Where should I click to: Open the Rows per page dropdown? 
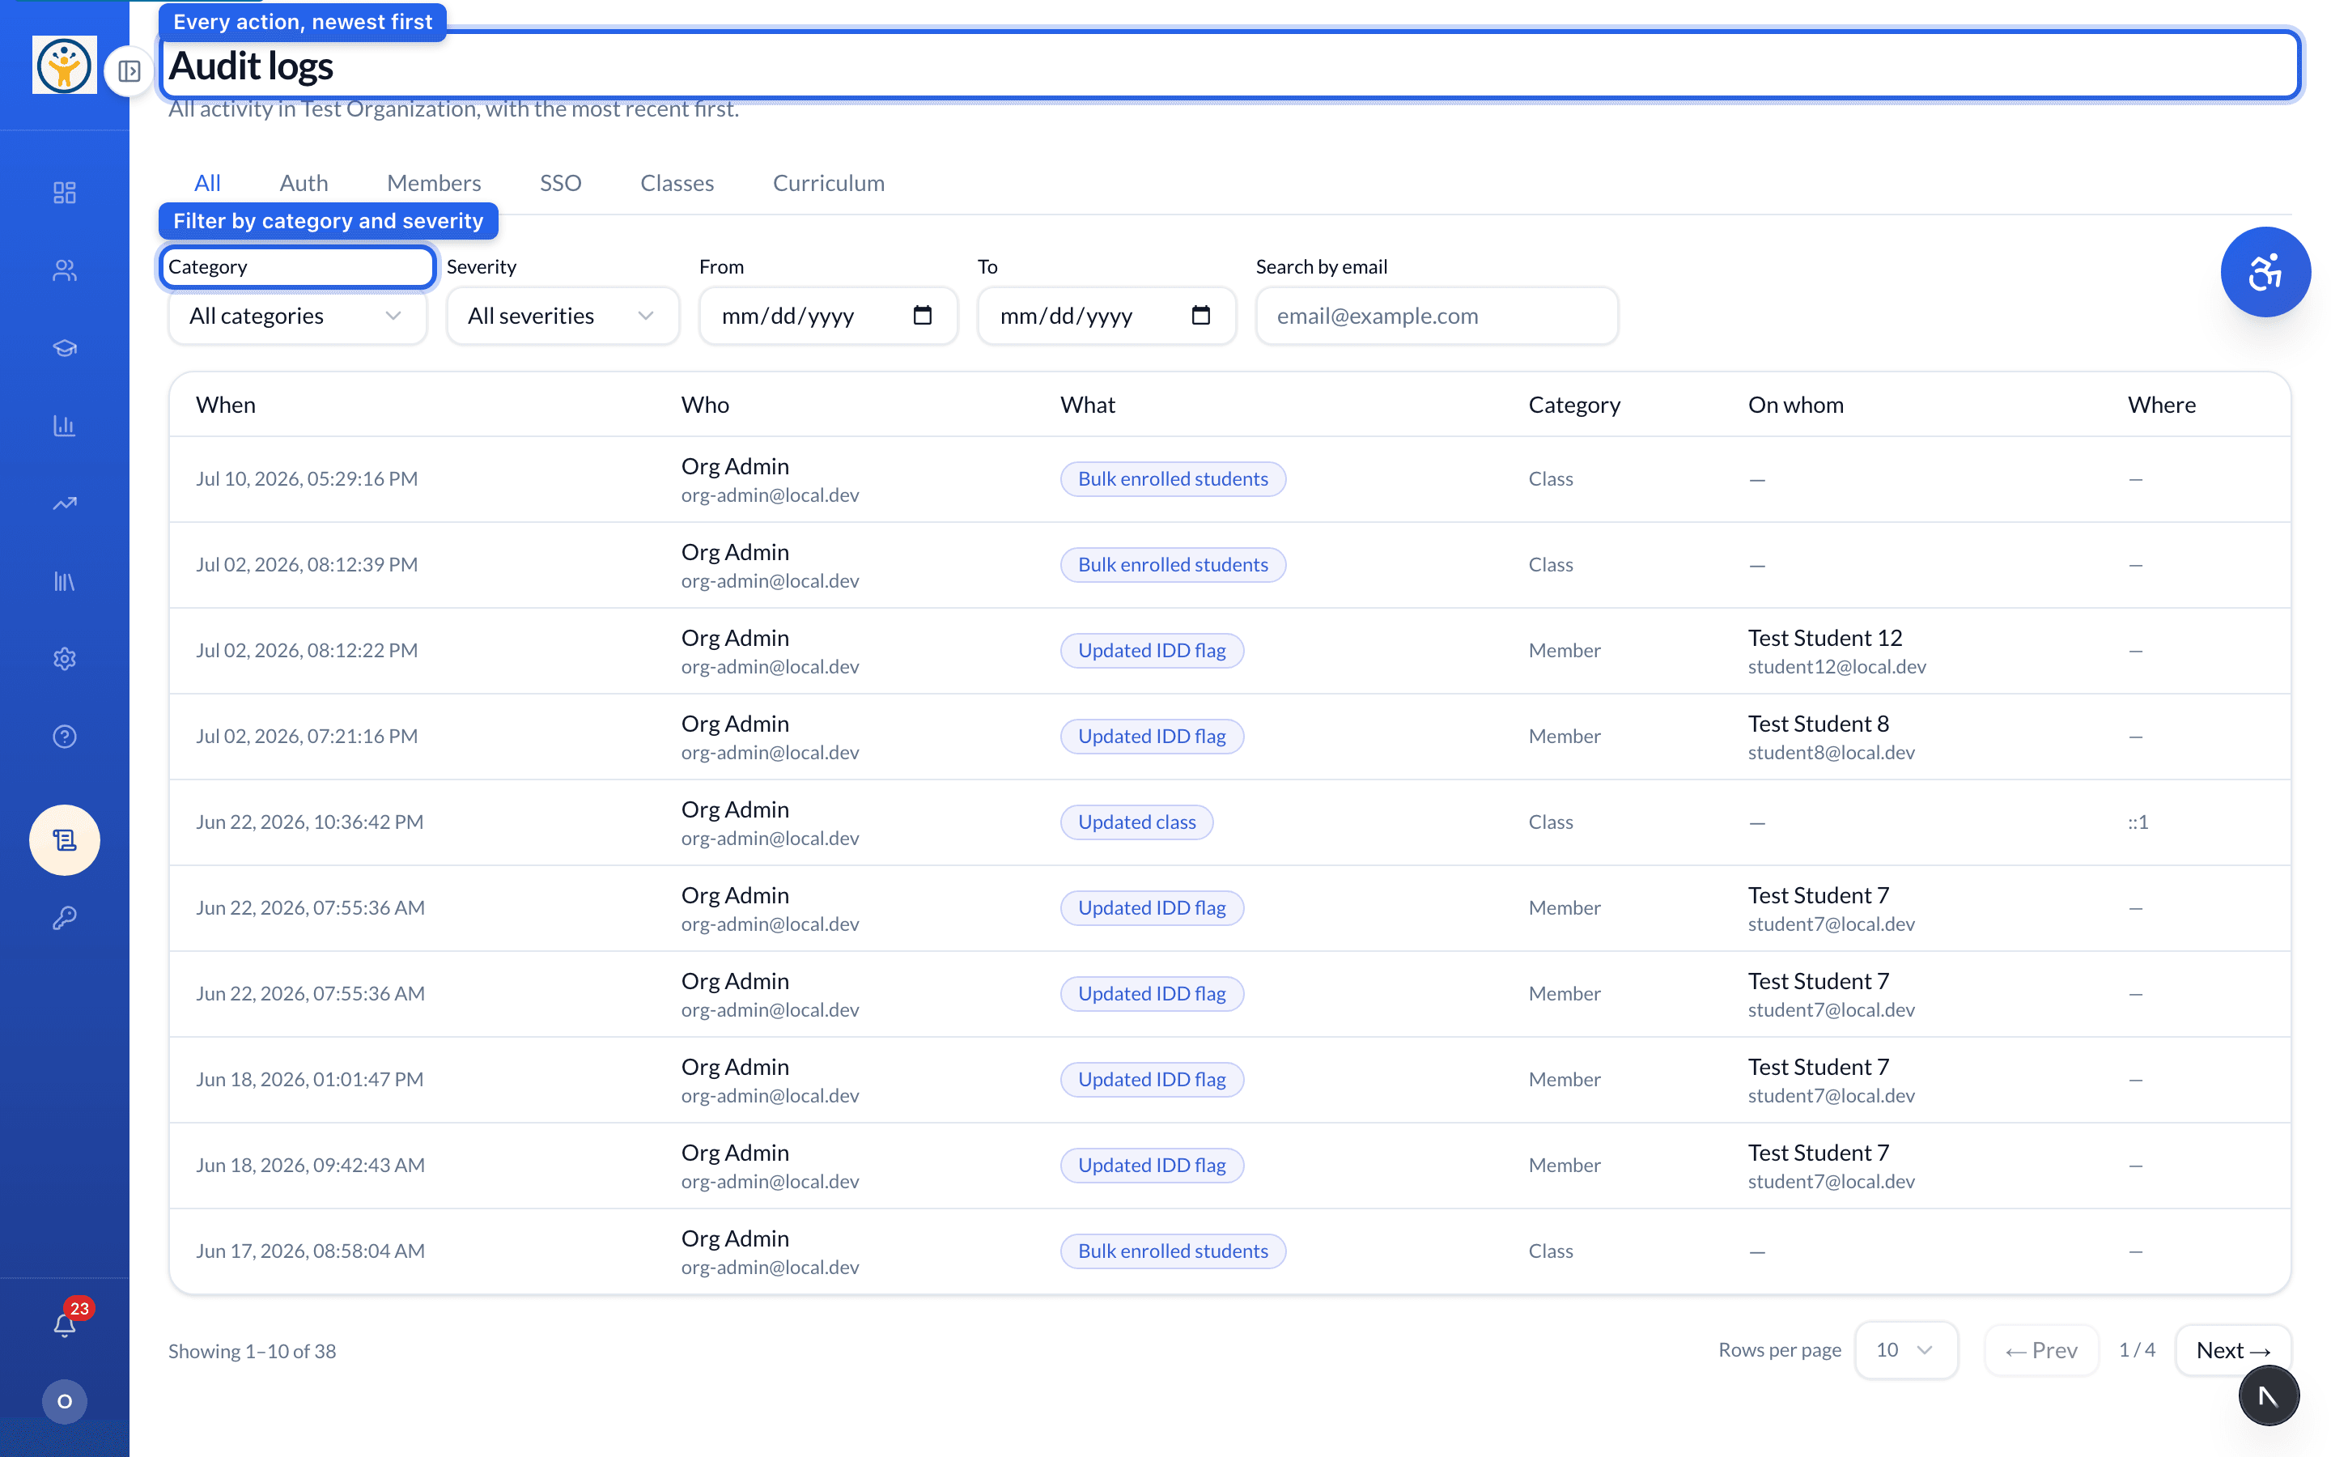pos(1905,1350)
